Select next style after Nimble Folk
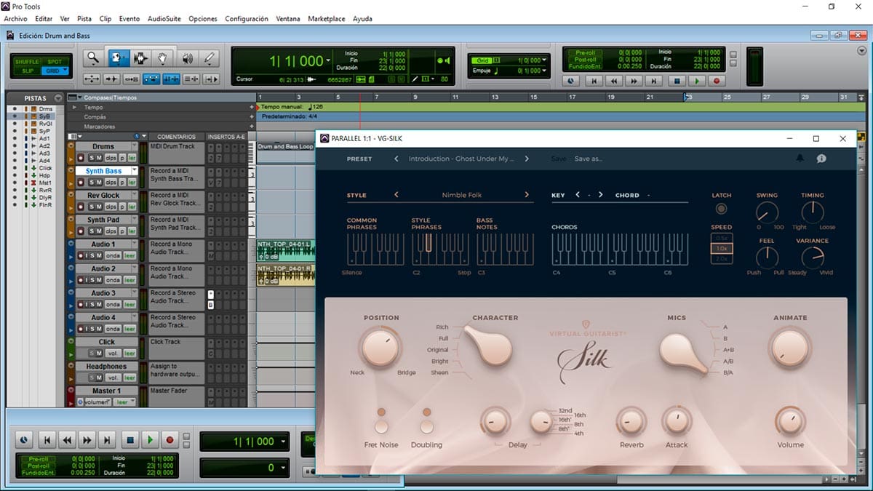This screenshot has width=873, height=491. coord(527,195)
